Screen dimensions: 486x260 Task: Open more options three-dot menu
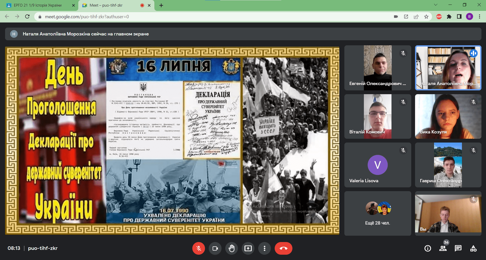(x=264, y=248)
